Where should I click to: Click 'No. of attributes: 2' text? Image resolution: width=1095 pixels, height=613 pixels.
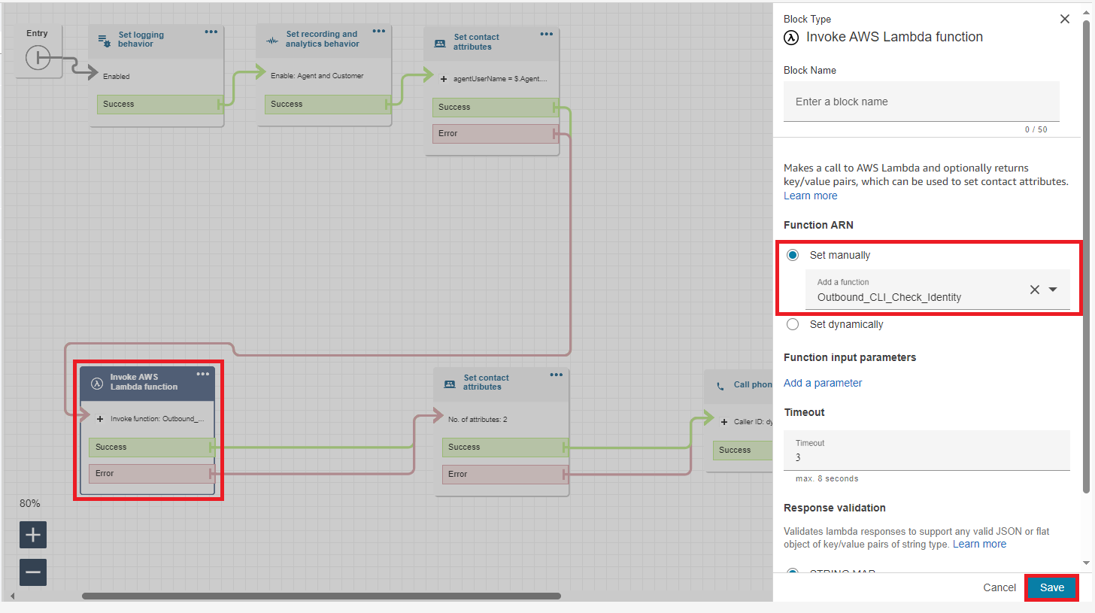coord(478,419)
